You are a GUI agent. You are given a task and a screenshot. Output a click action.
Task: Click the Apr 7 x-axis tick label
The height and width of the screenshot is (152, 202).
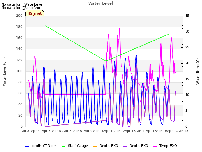click(x=67, y=131)
